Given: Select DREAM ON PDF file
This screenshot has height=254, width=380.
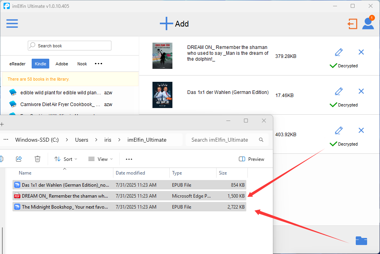Looking at the screenshot, I should pos(129,196).
